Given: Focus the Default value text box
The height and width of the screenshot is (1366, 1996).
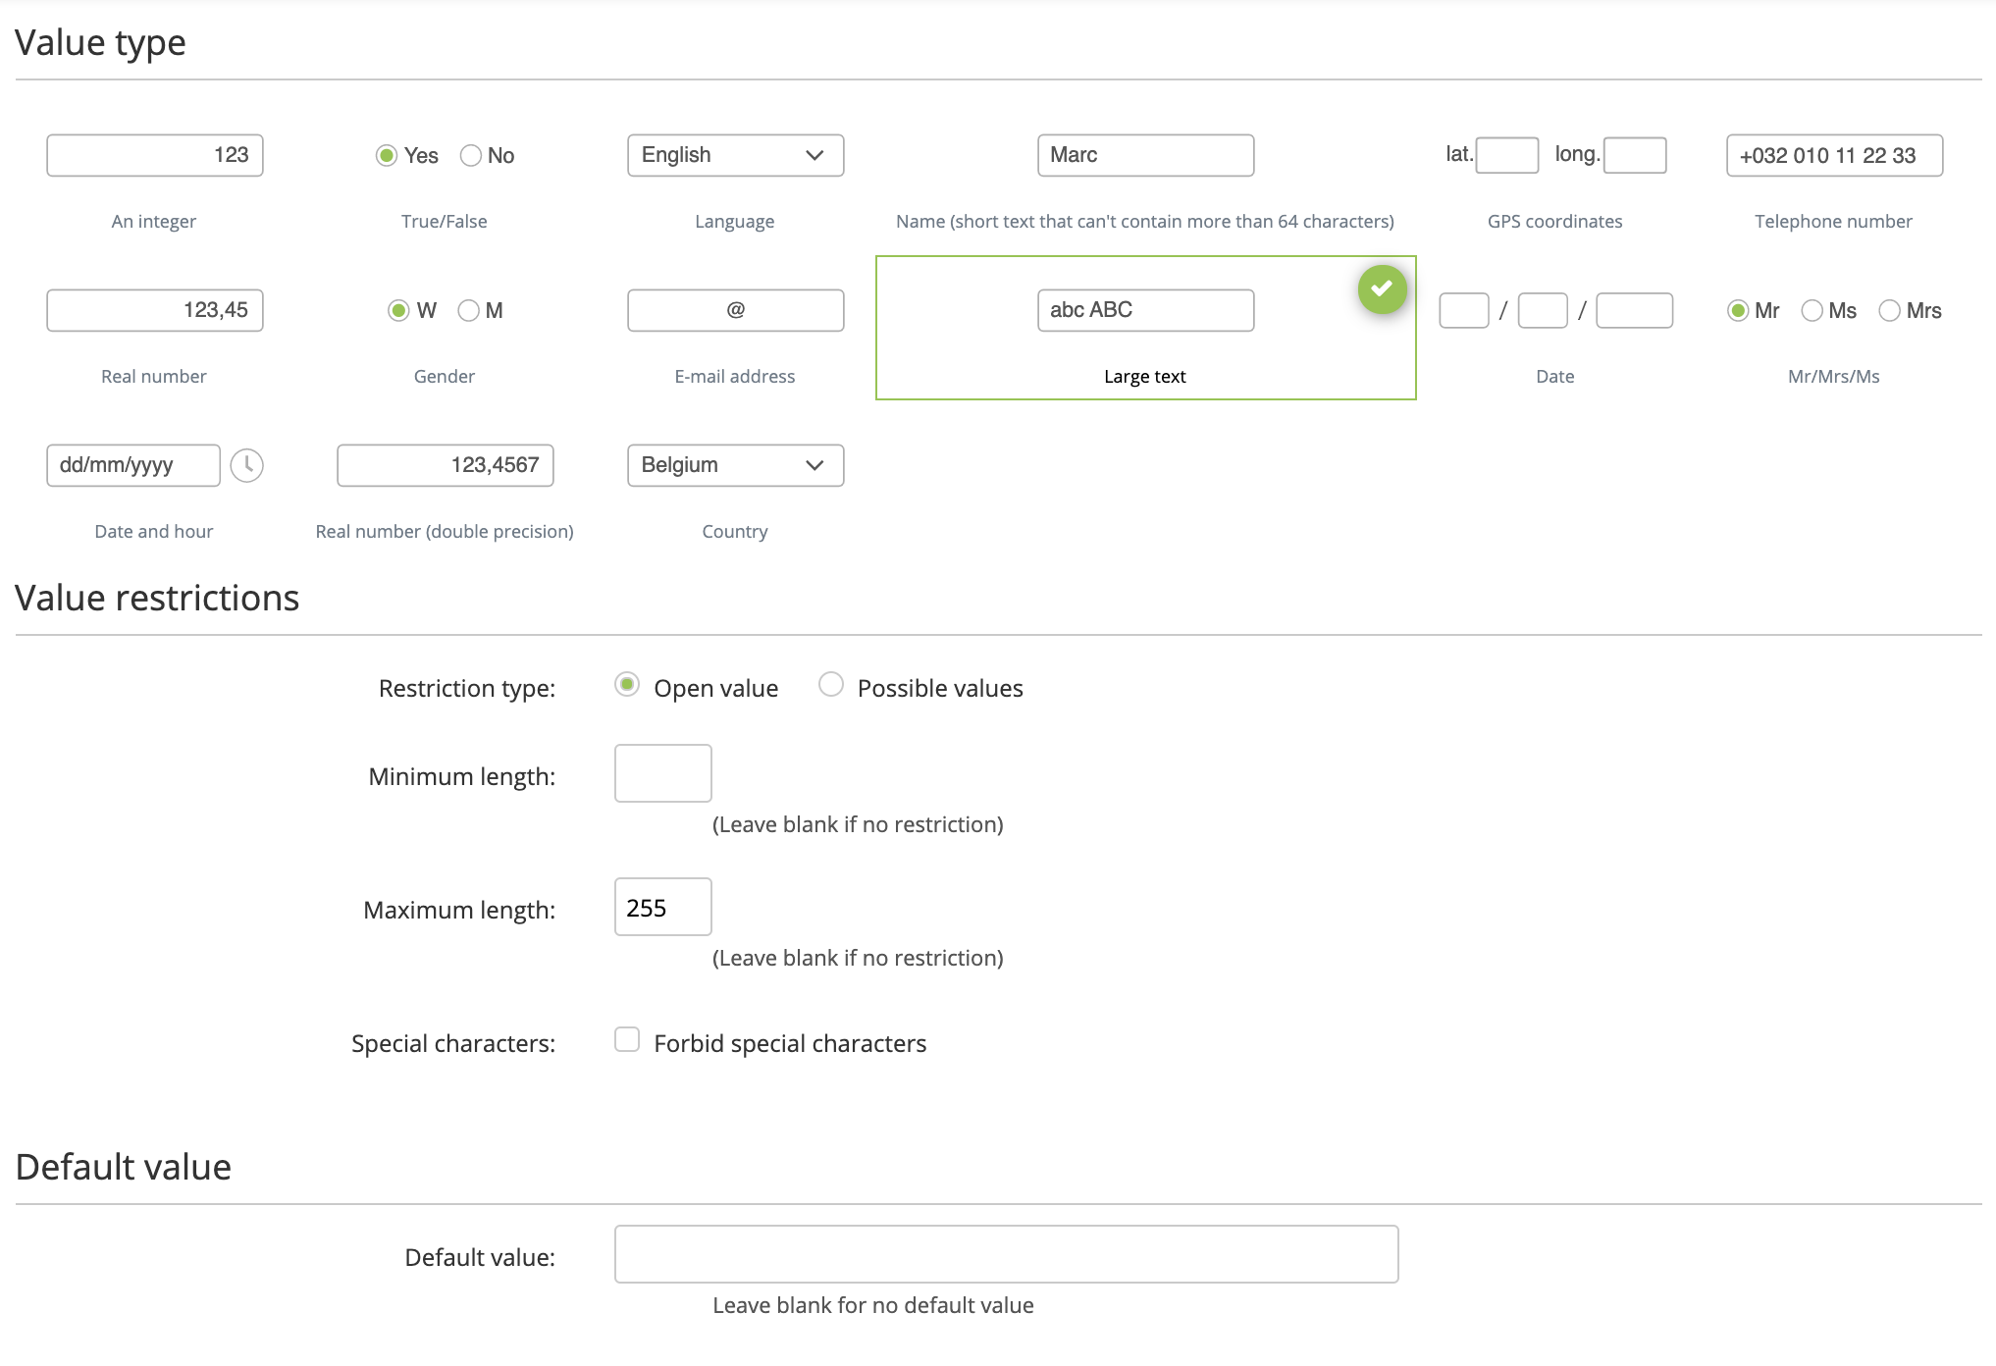Looking at the screenshot, I should pos(1006,1253).
